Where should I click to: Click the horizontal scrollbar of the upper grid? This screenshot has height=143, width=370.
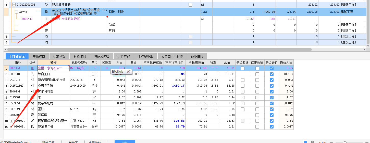tap(159, 49)
